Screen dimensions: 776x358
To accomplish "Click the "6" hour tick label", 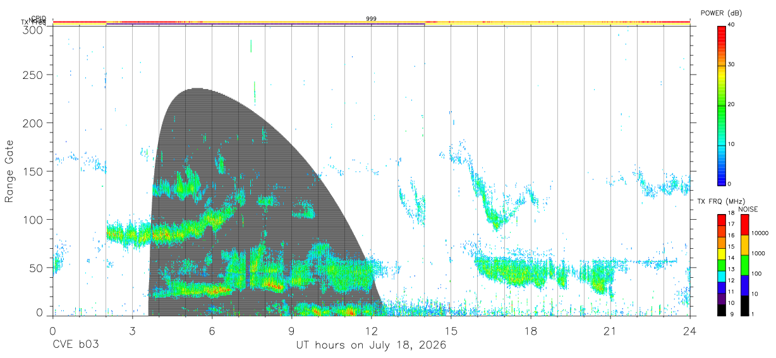I will coord(212,331).
